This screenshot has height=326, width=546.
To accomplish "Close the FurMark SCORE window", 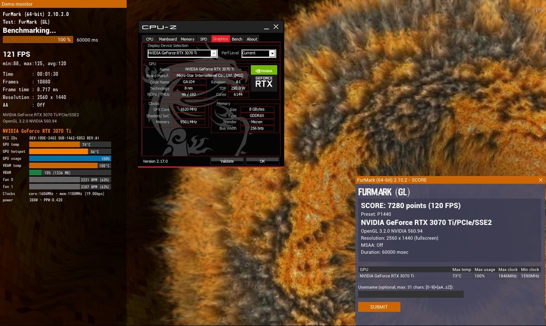I will coord(541,180).
